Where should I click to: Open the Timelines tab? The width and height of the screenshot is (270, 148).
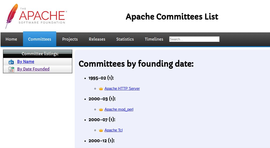point(154,39)
